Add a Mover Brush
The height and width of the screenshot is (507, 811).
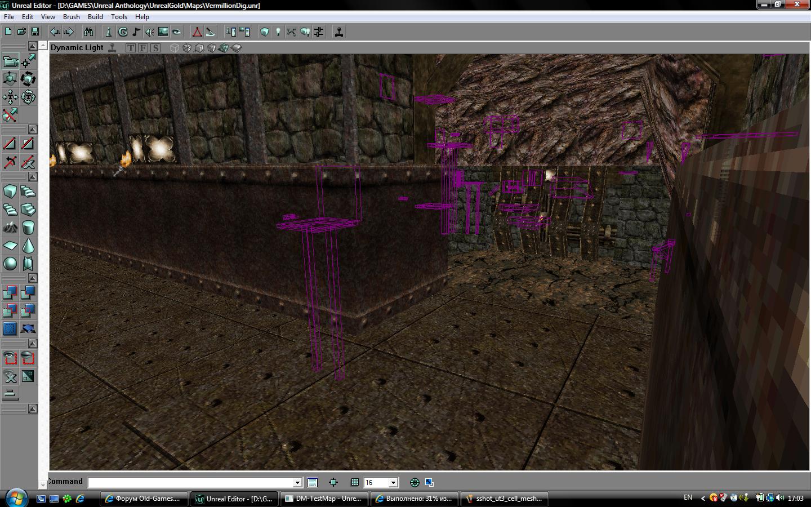(28, 329)
